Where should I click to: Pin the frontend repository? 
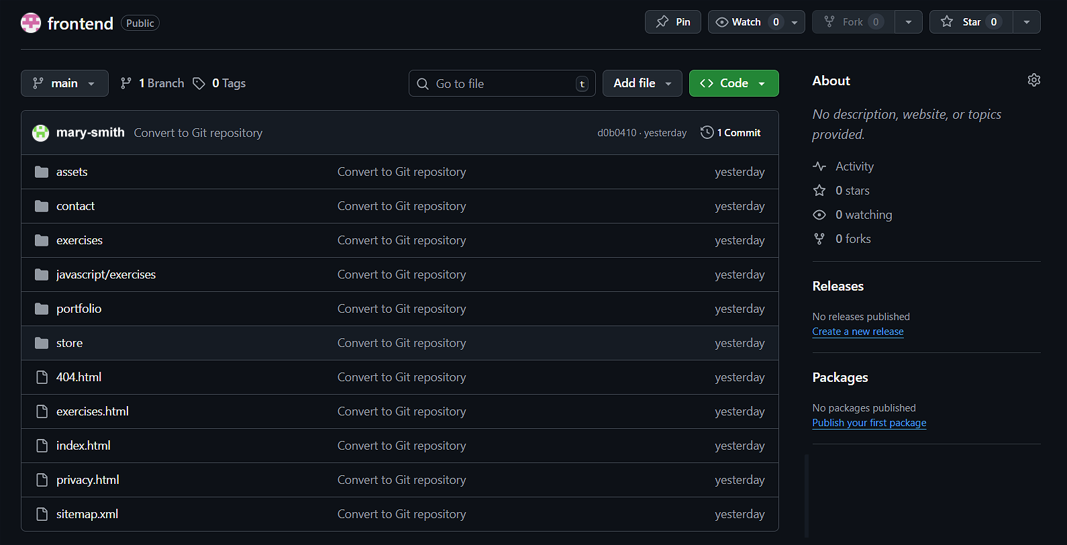[672, 22]
